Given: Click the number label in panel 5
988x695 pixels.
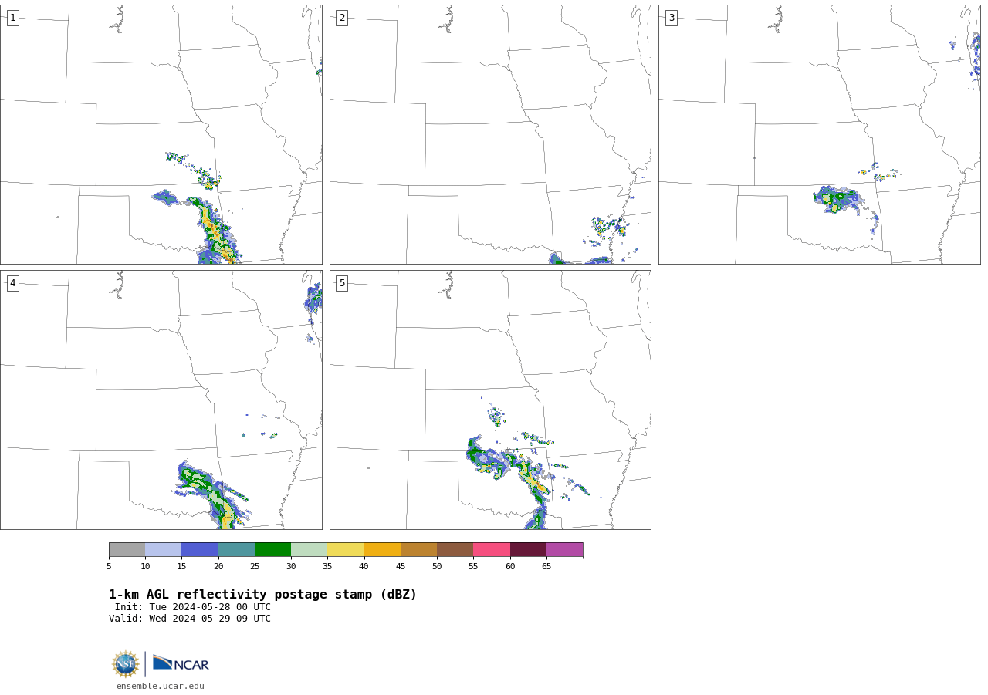Looking at the screenshot, I should 342,283.
